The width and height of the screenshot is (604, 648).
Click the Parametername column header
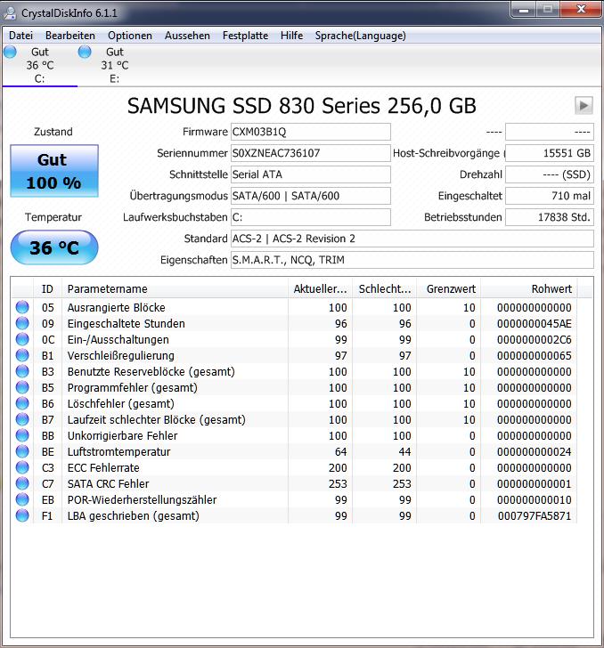(x=175, y=289)
